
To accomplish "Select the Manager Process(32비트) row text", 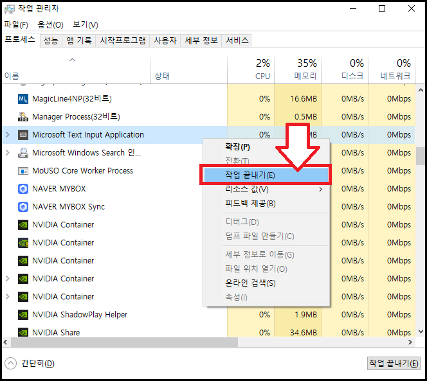I will click(76, 117).
